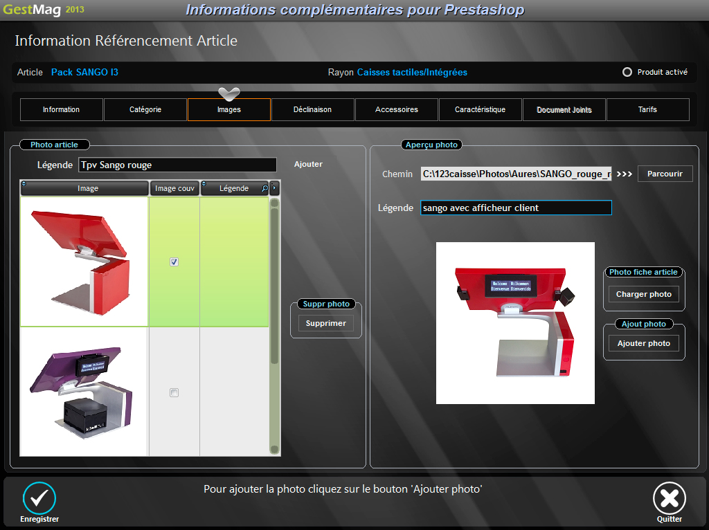
Task: Click the Légende cell of red Sango row
Action: (x=234, y=262)
